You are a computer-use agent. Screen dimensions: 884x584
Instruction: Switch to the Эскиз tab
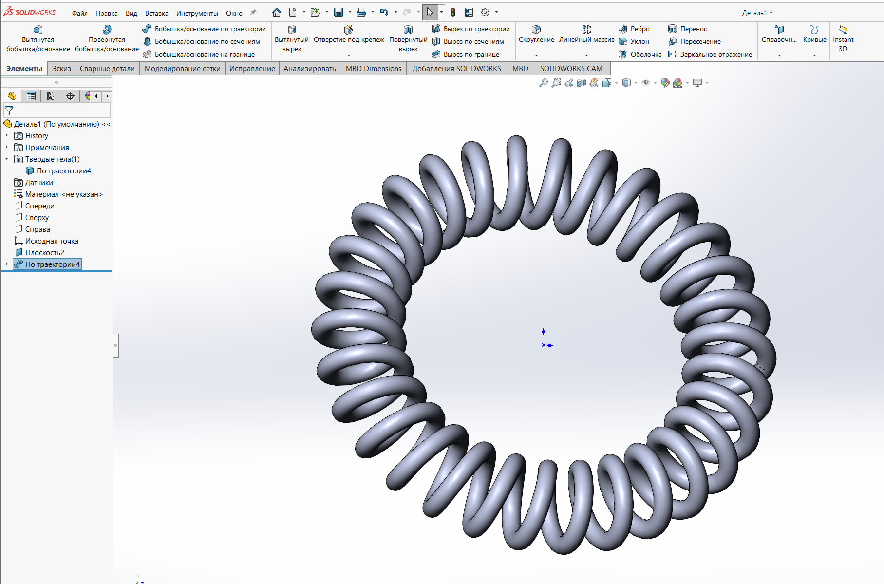61,69
